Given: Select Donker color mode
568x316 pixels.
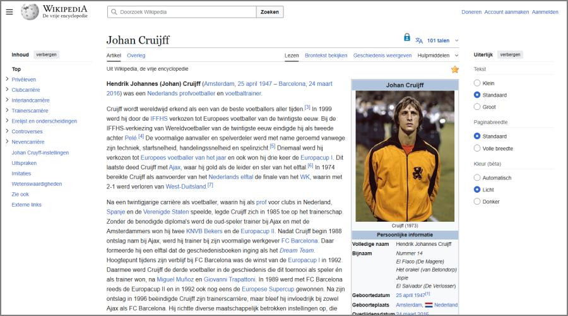Looking at the screenshot, I should [477, 202].
